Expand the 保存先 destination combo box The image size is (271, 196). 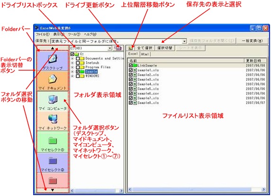pos(184,41)
